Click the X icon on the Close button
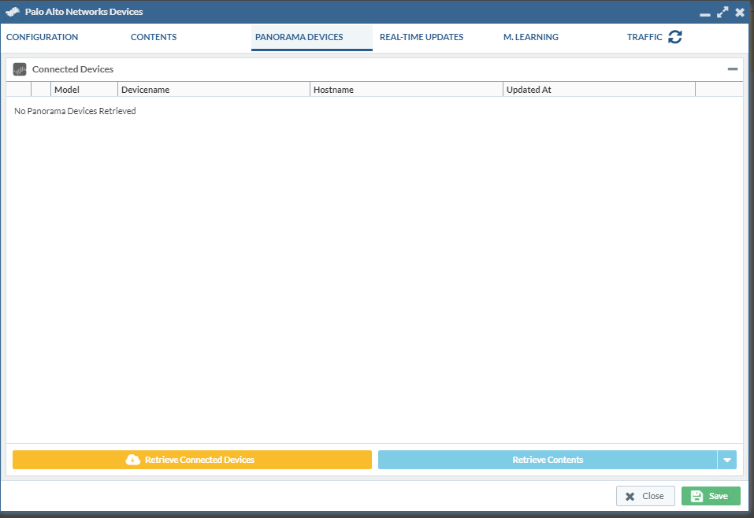 (630, 497)
